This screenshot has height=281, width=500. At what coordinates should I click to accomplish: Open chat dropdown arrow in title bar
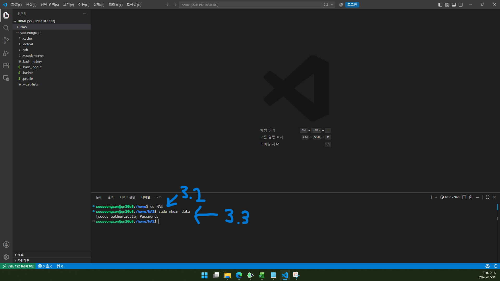[x=332, y=5]
